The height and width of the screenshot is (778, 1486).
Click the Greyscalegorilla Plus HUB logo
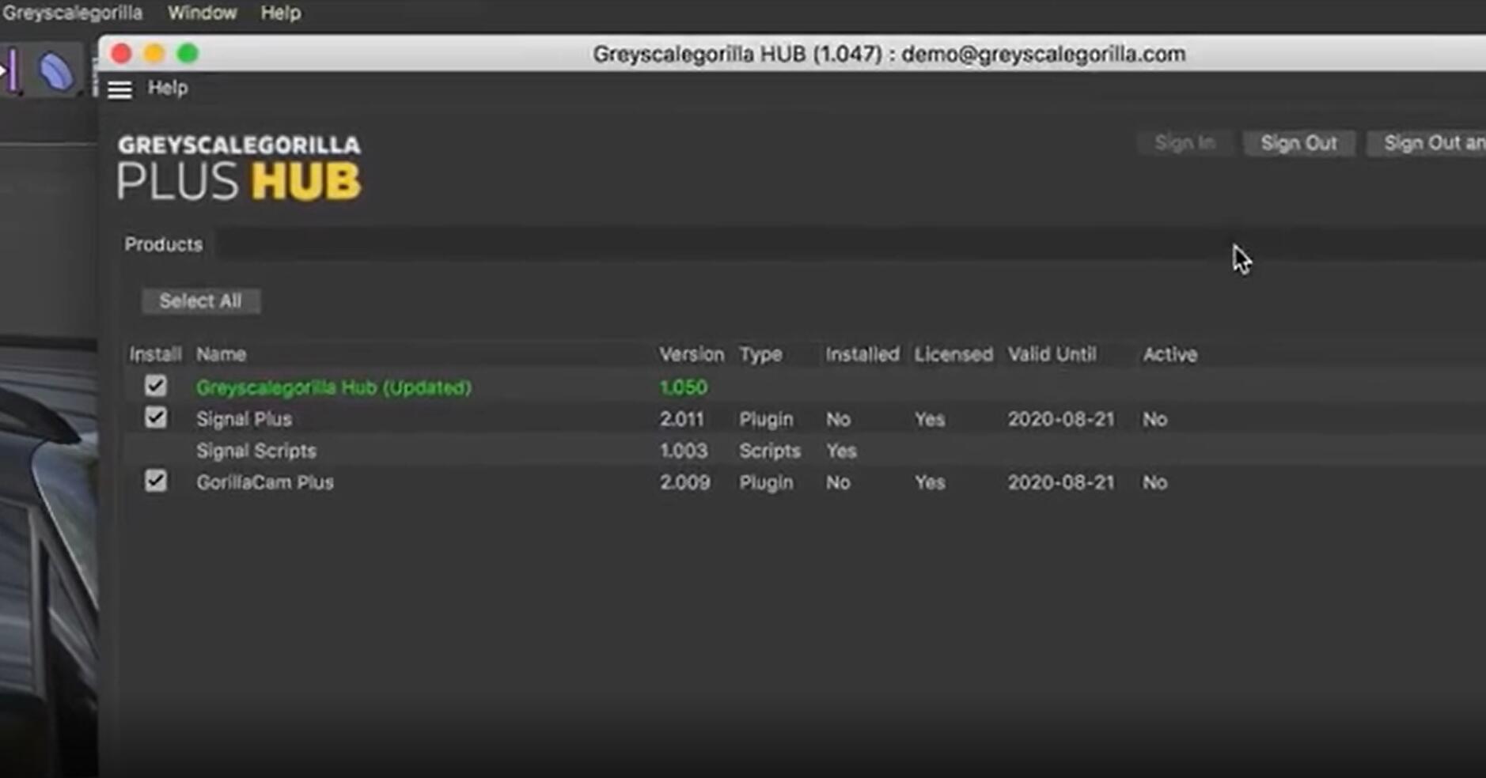pyautogui.click(x=239, y=168)
